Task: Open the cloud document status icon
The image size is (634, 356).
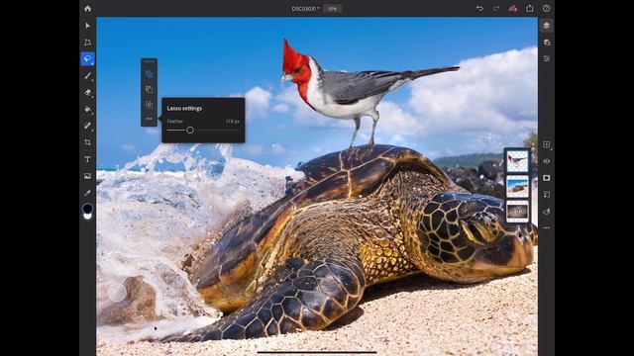Action: [x=513, y=9]
